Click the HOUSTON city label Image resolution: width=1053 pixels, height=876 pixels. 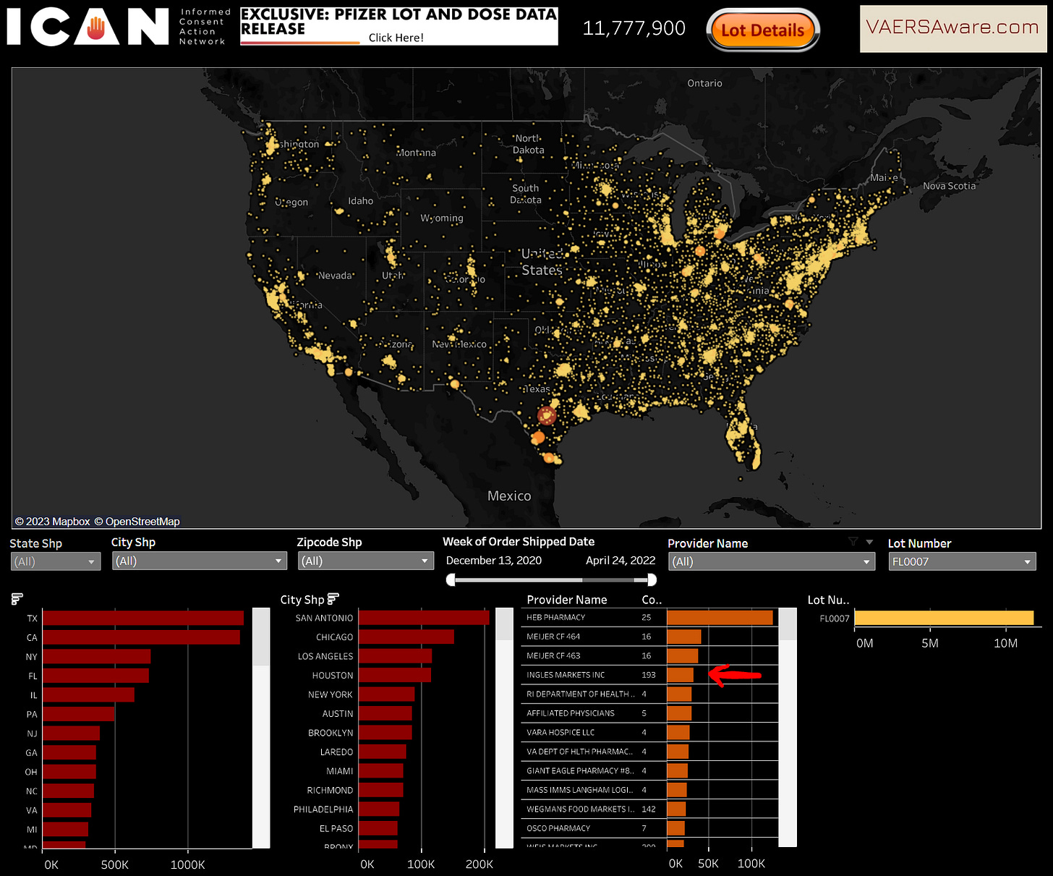tap(333, 676)
